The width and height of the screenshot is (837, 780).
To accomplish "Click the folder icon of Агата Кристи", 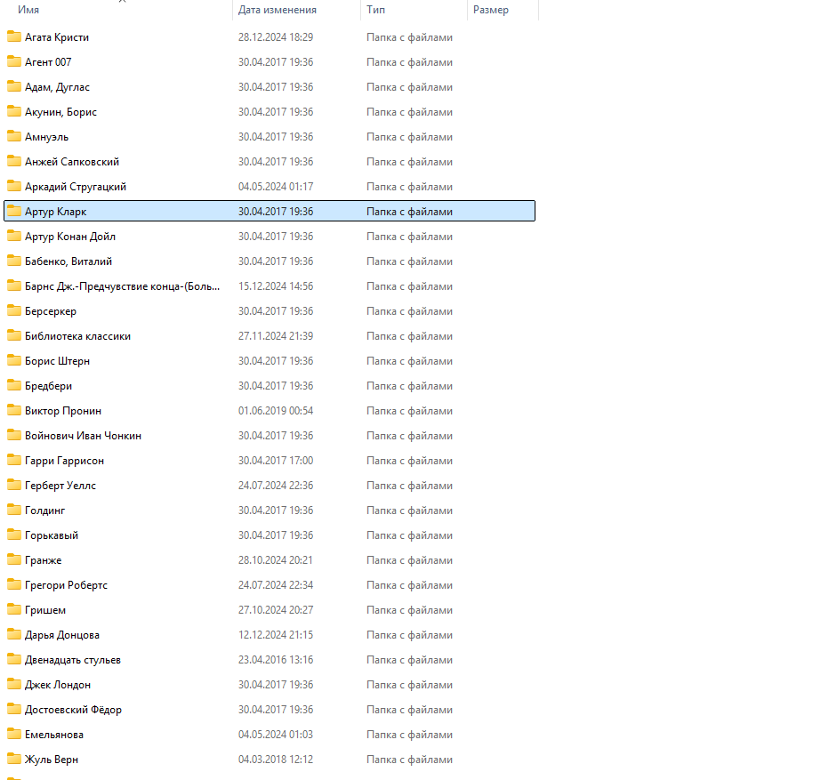I will [x=14, y=36].
